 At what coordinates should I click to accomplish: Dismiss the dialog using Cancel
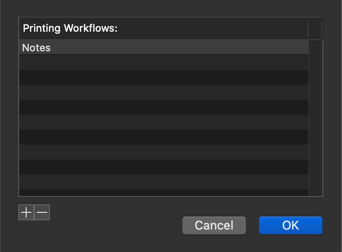[x=214, y=225]
